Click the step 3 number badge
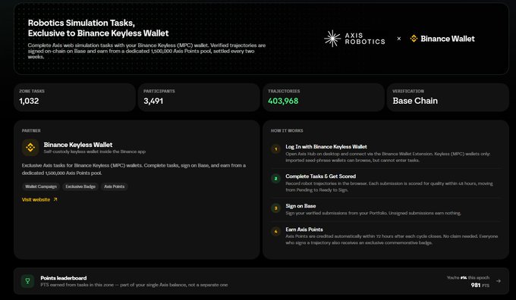516x300 pixels. pyautogui.click(x=275, y=208)
